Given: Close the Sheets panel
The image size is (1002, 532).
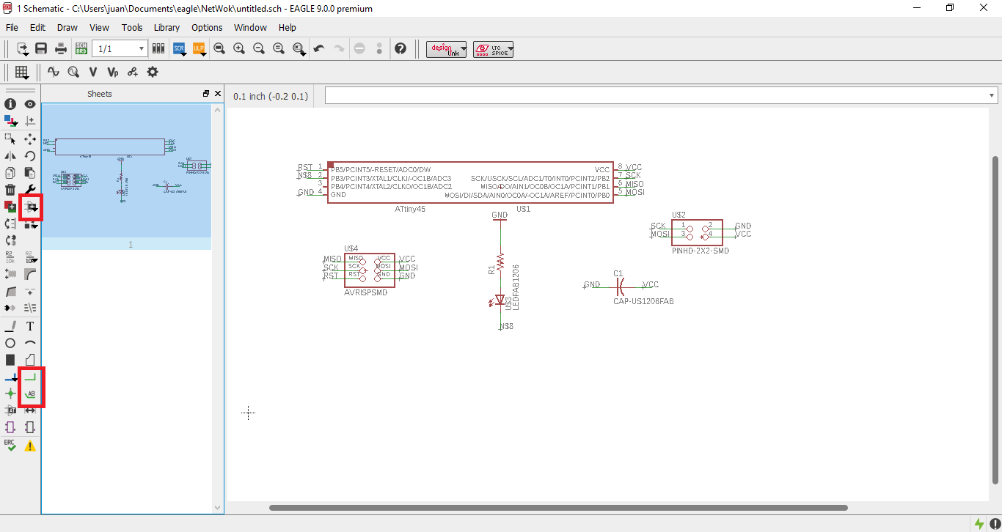Looking at the screenshot, I should 218,94.
